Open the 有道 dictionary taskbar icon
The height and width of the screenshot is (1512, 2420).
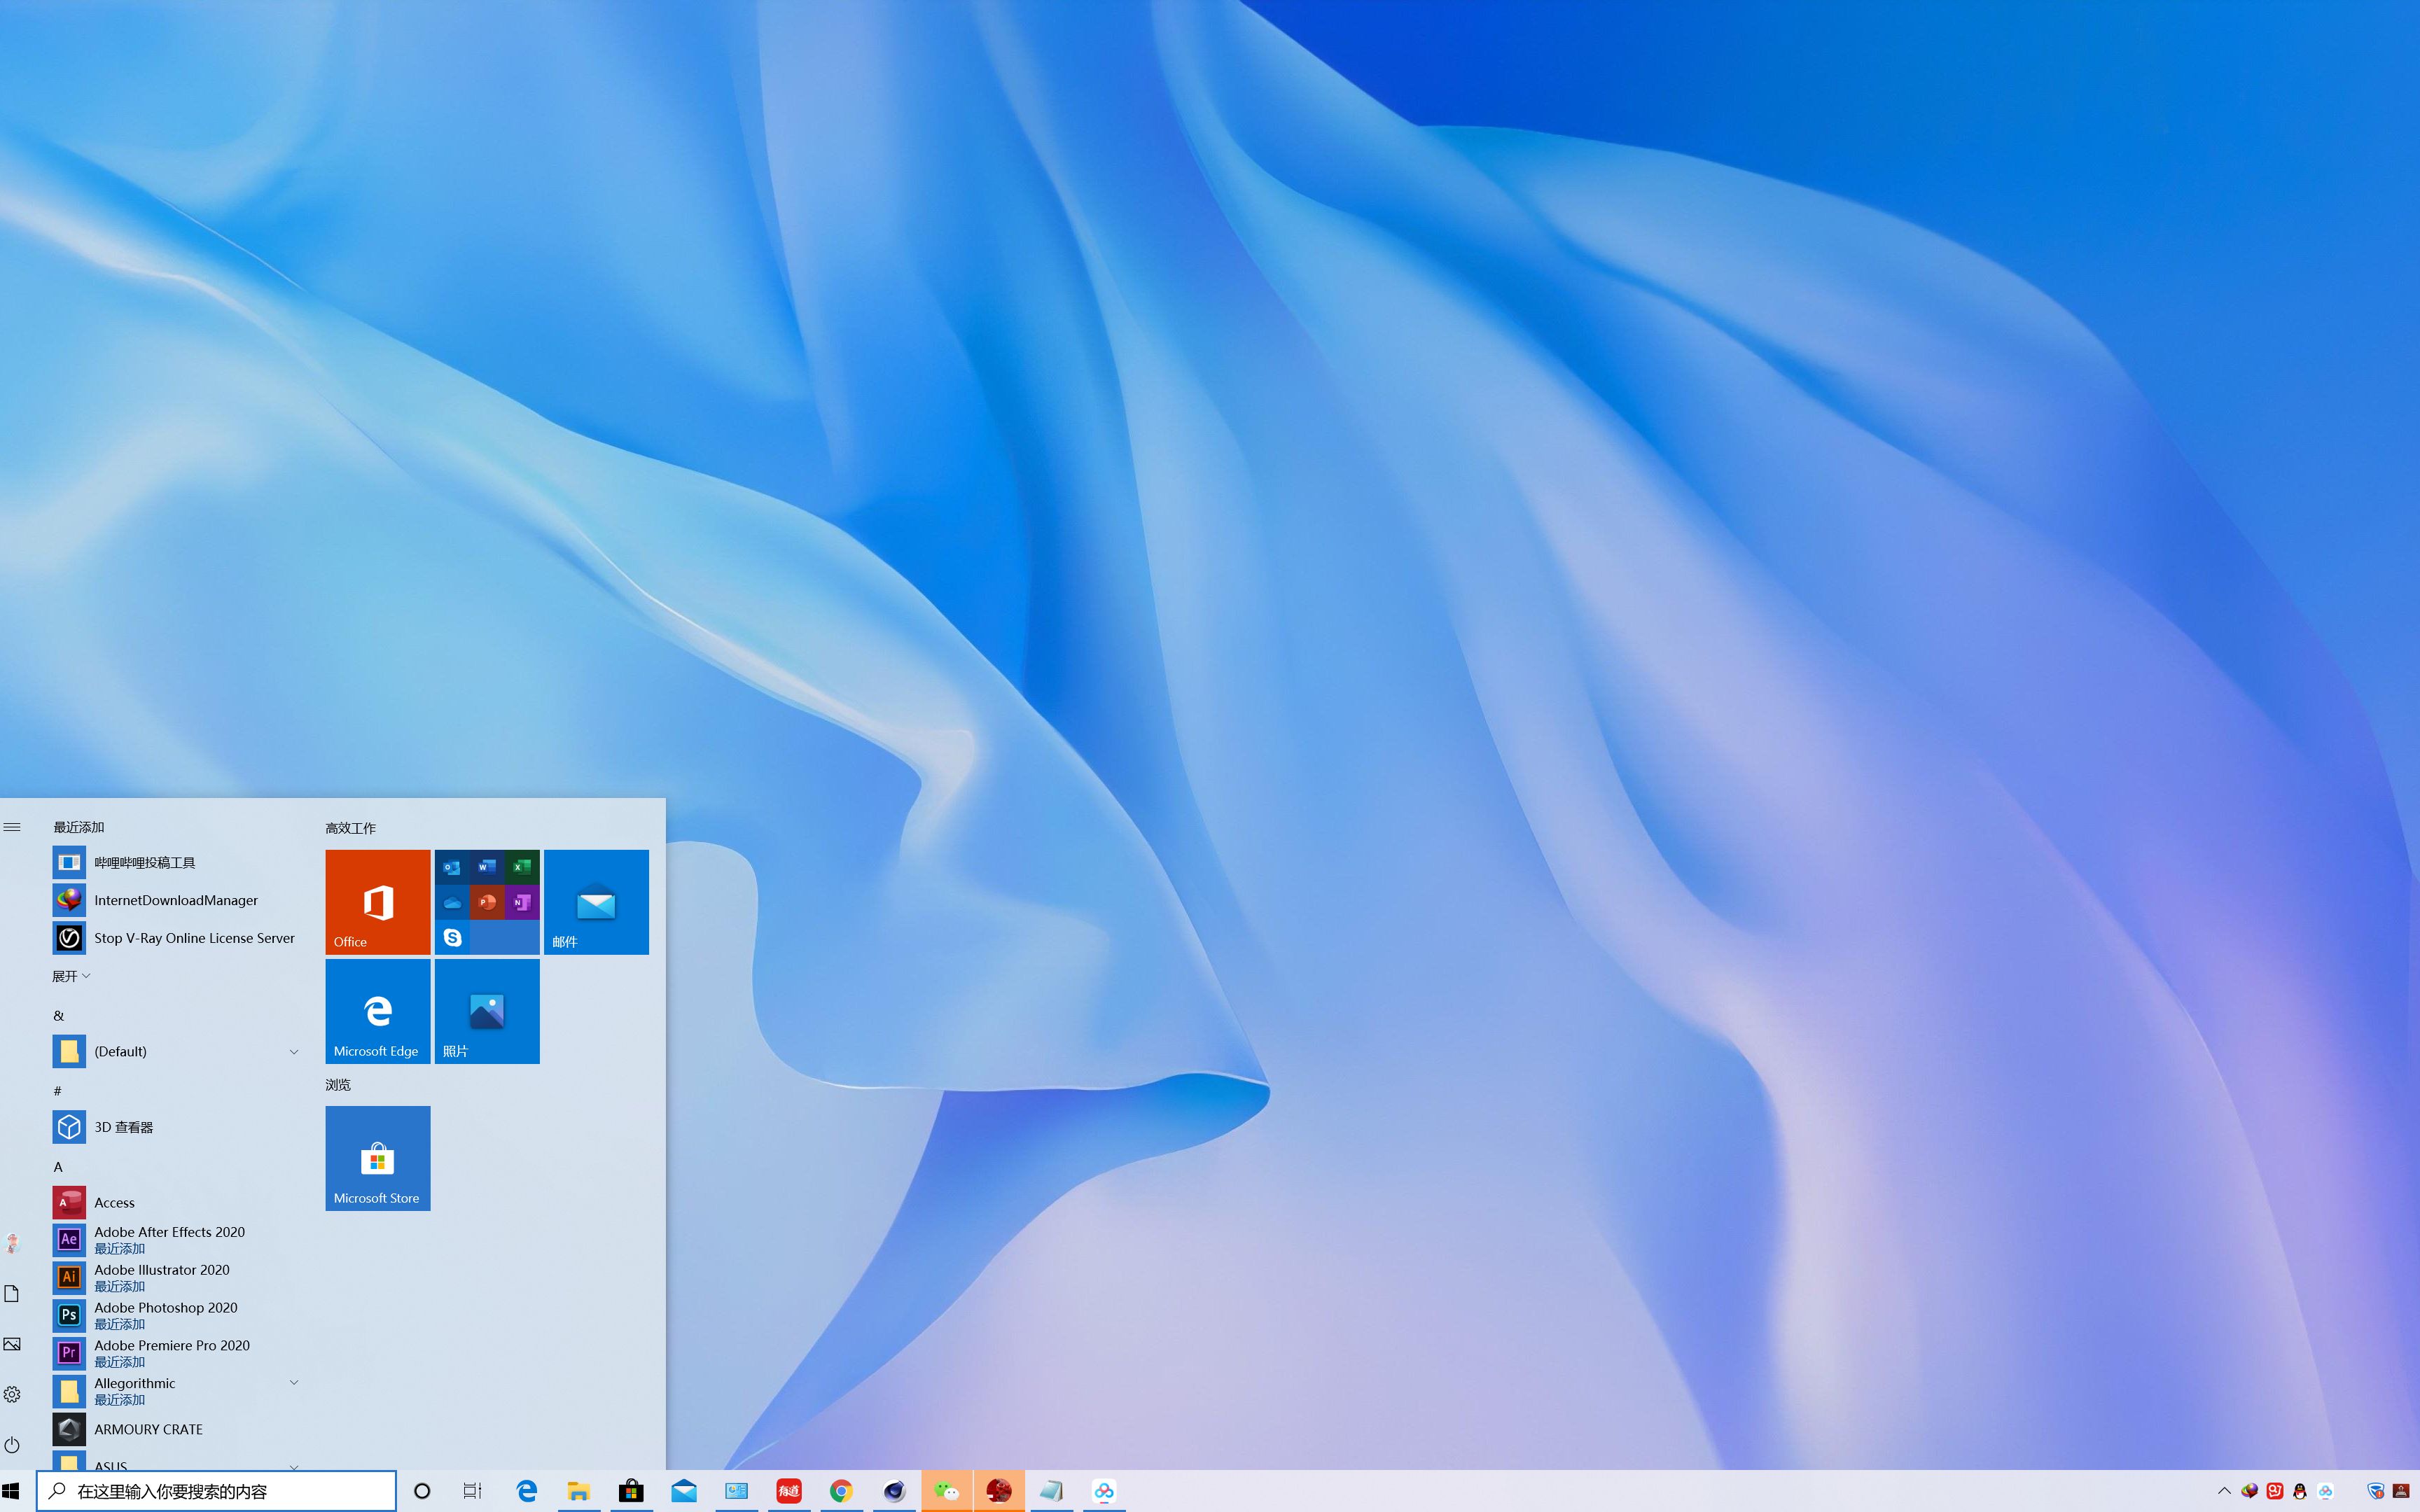pos(788,1491)
